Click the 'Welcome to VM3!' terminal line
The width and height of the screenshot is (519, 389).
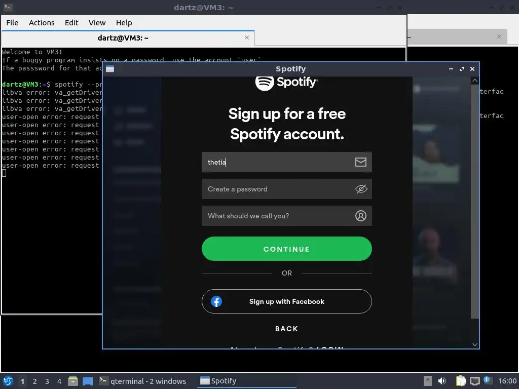pyautogui.click(x=32, y=52)
